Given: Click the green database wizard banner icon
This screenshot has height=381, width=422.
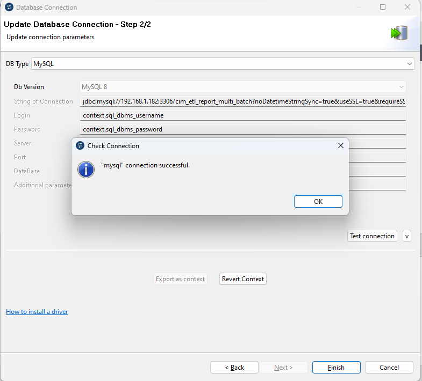Looking at the screenshot, I should 398,33.
